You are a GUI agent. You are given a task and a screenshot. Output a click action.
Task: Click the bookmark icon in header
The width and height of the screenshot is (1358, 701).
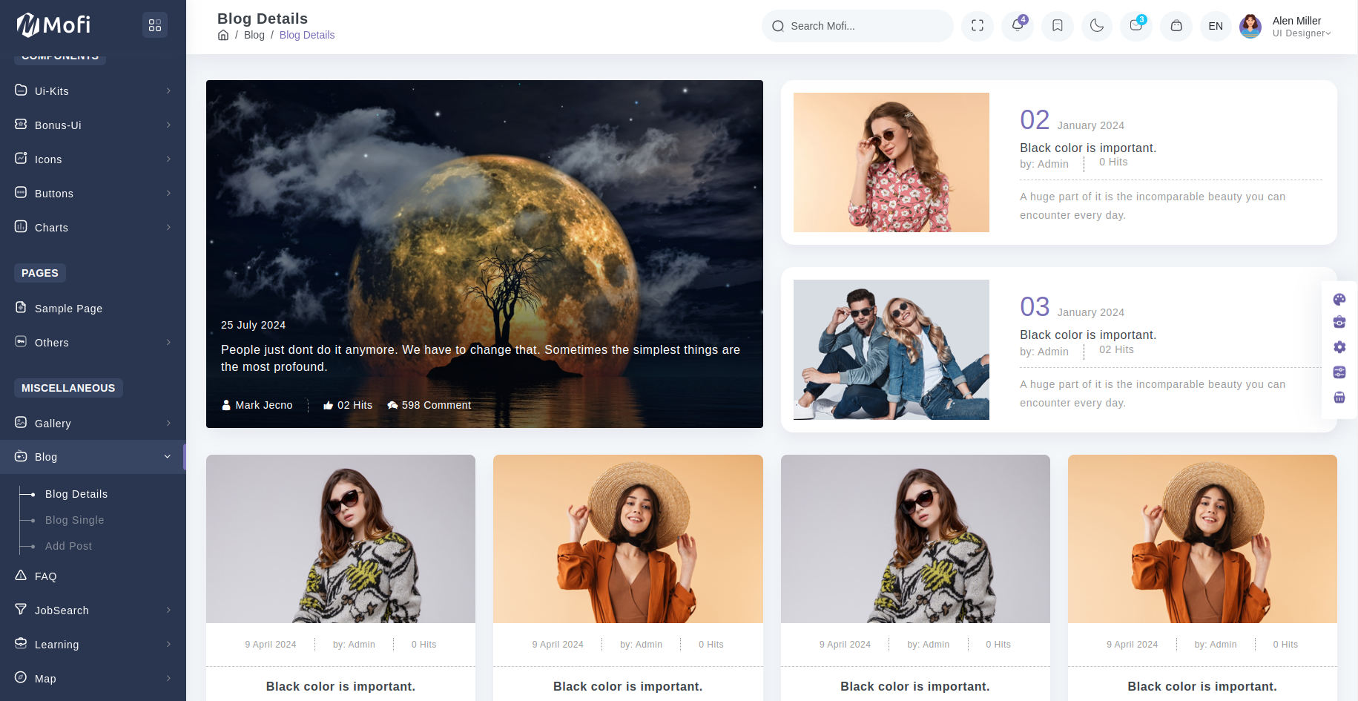pyautogui.click(x=1057, y=26)
